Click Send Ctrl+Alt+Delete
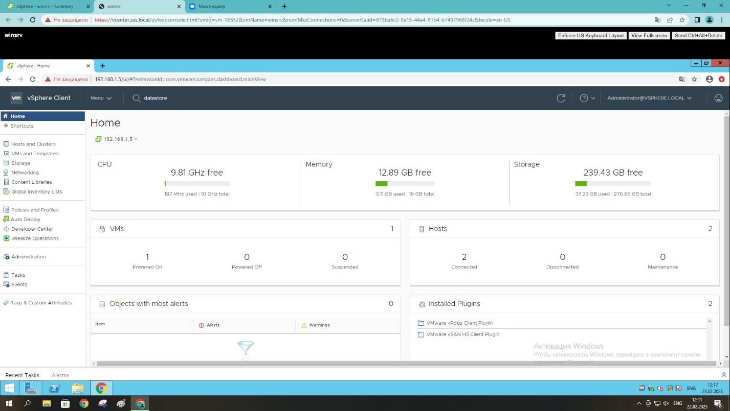730x411 pixels. (698, 36)
